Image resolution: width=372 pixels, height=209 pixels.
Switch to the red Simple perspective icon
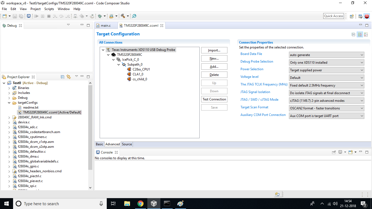367,16
